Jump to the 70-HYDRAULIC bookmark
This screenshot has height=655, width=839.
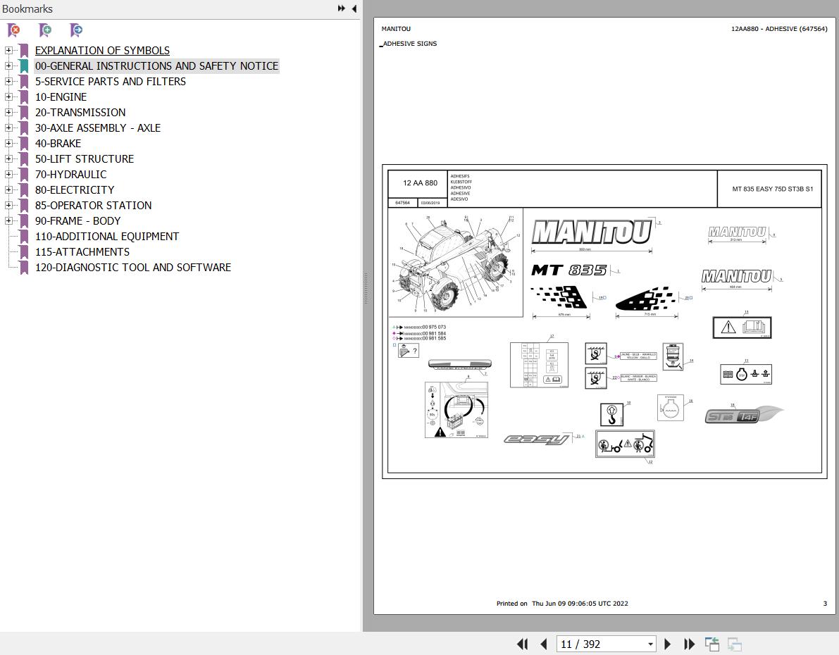click(71, 175)
